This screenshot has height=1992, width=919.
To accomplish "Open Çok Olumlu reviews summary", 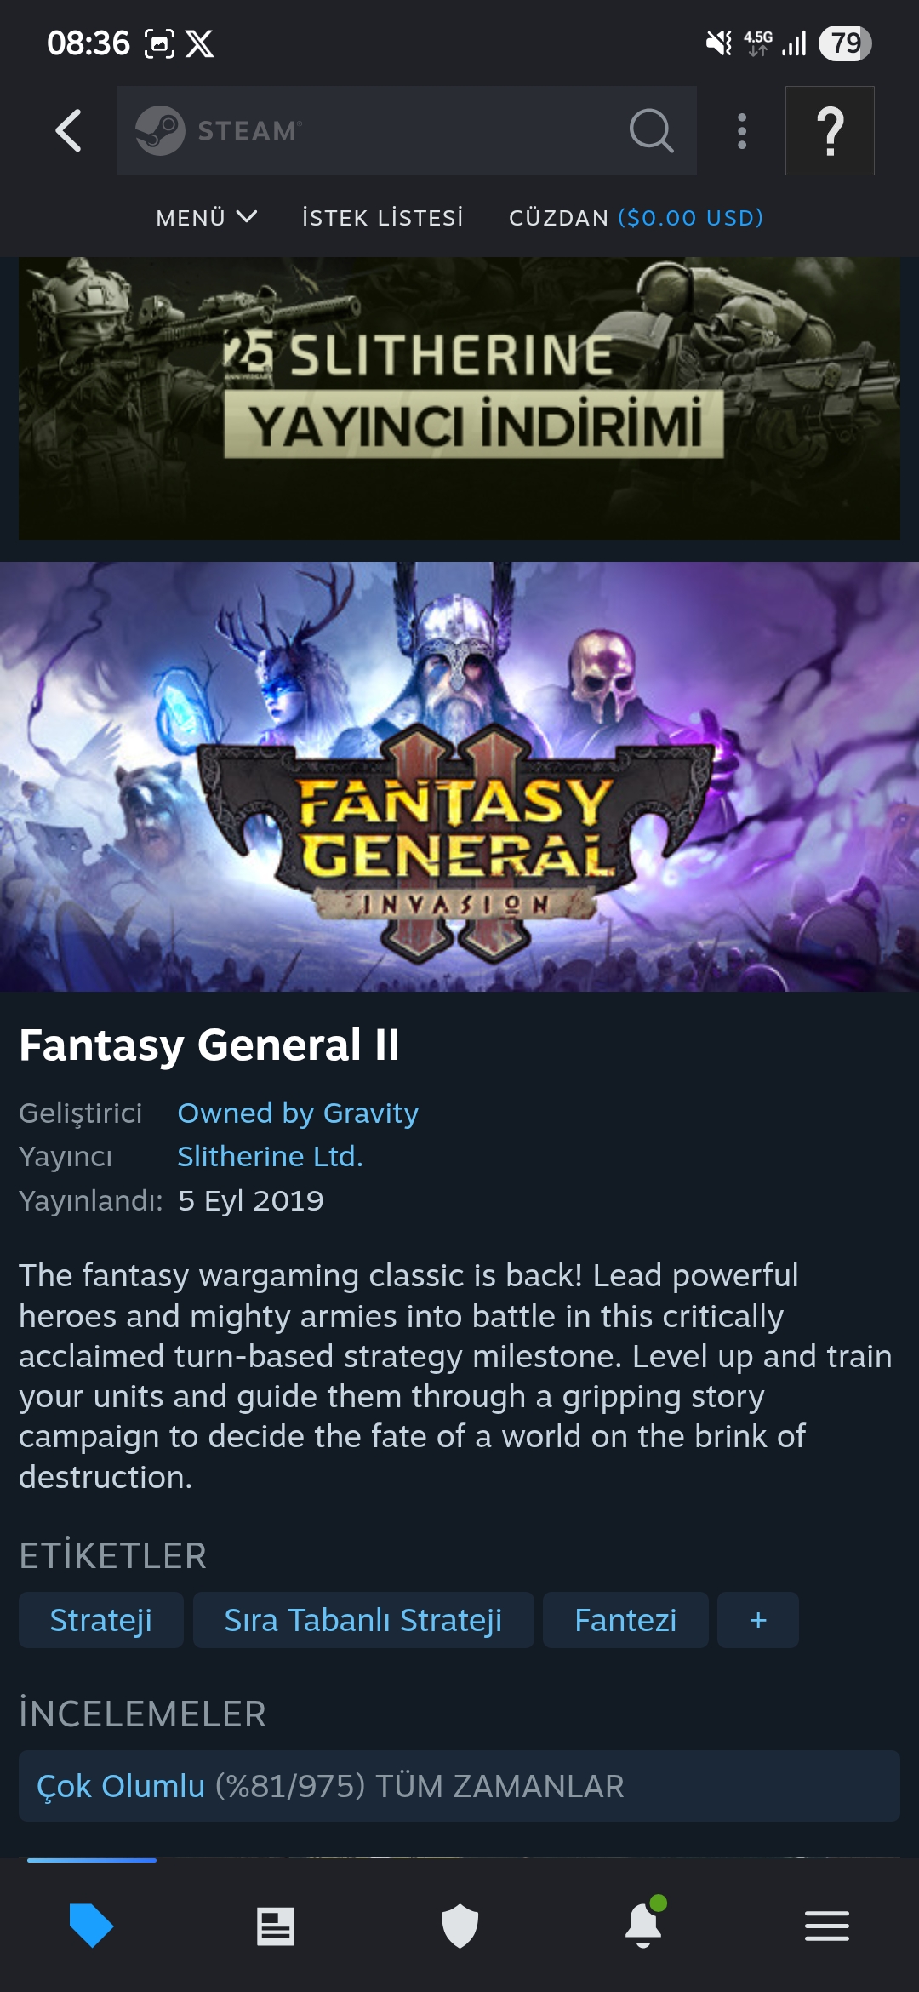I will (459, 1786).
